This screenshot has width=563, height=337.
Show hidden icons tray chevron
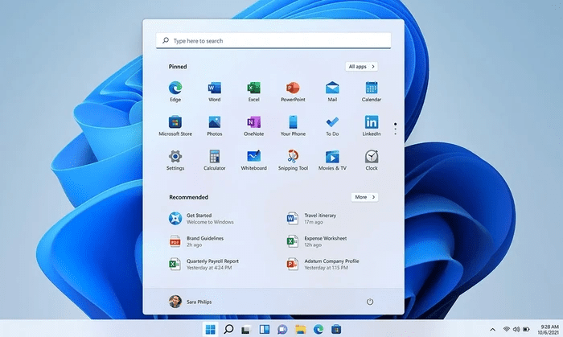coord(492,330)
